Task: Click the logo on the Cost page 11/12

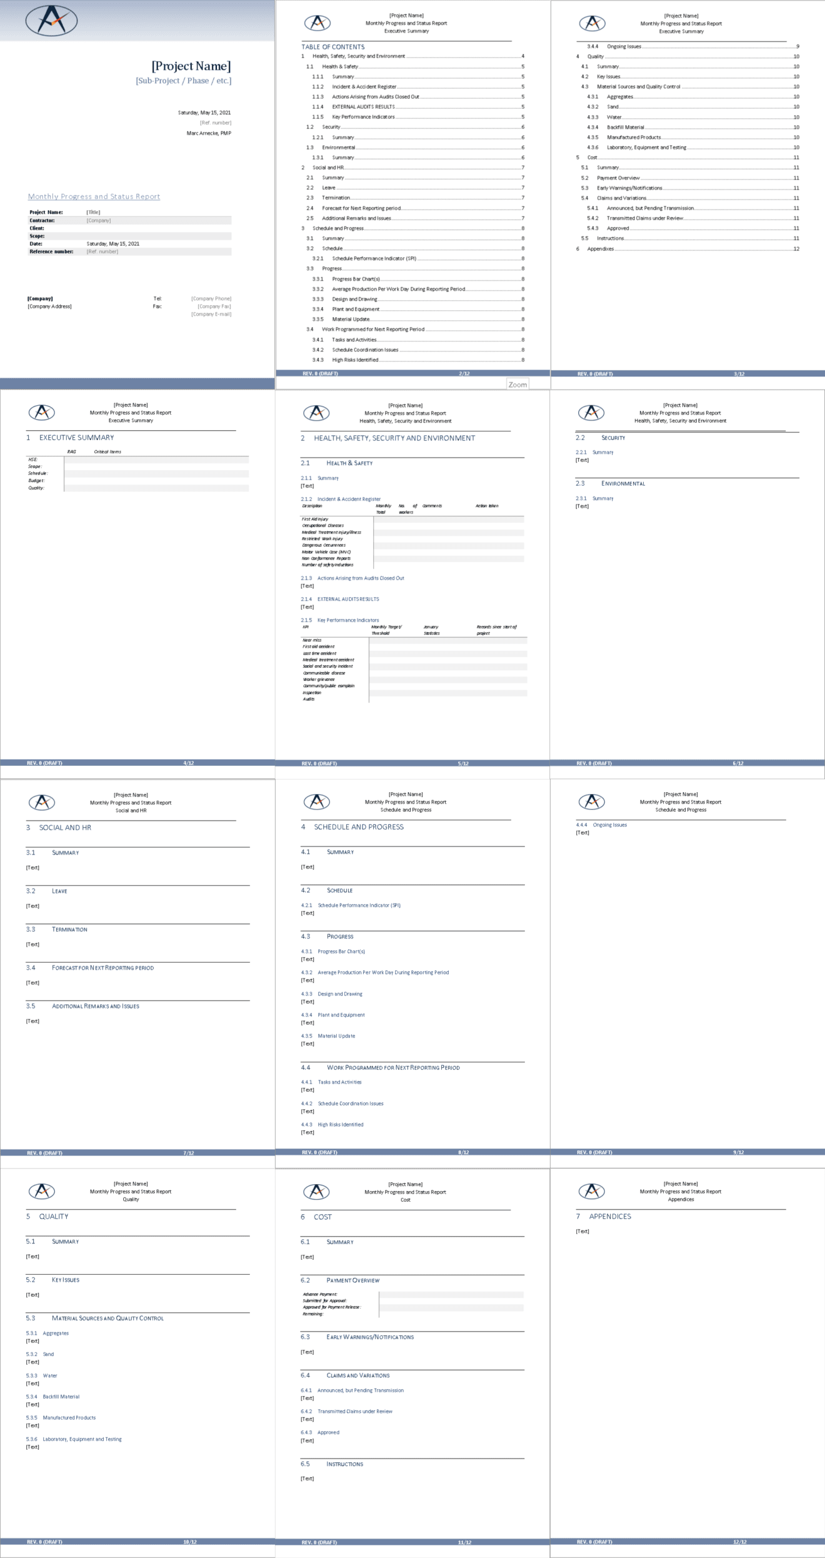Action: (x=316, y=1192)
